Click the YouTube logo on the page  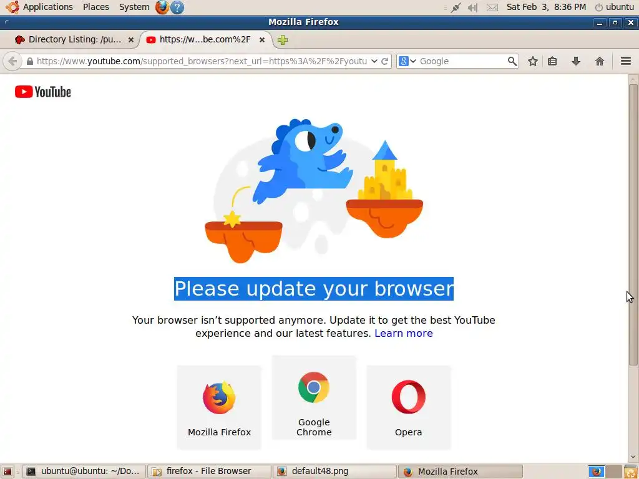pyautogui.click(x=43, y=92)
